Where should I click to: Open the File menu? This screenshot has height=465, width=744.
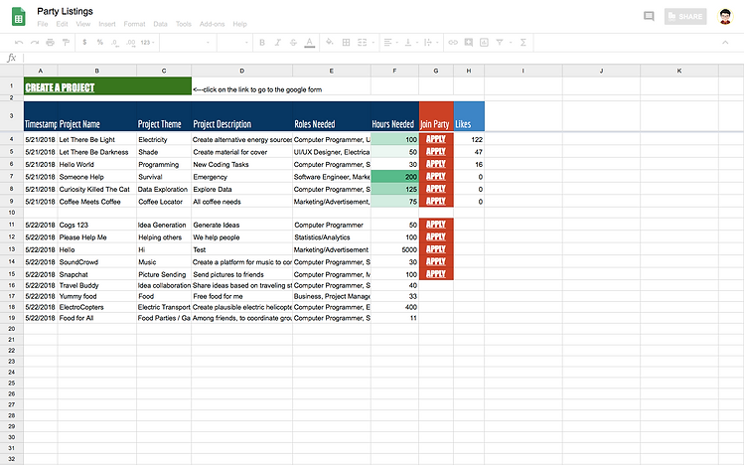[43, 24]
